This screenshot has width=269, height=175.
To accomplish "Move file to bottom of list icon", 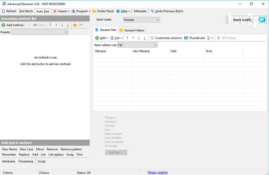I will [x=145, y=38].
